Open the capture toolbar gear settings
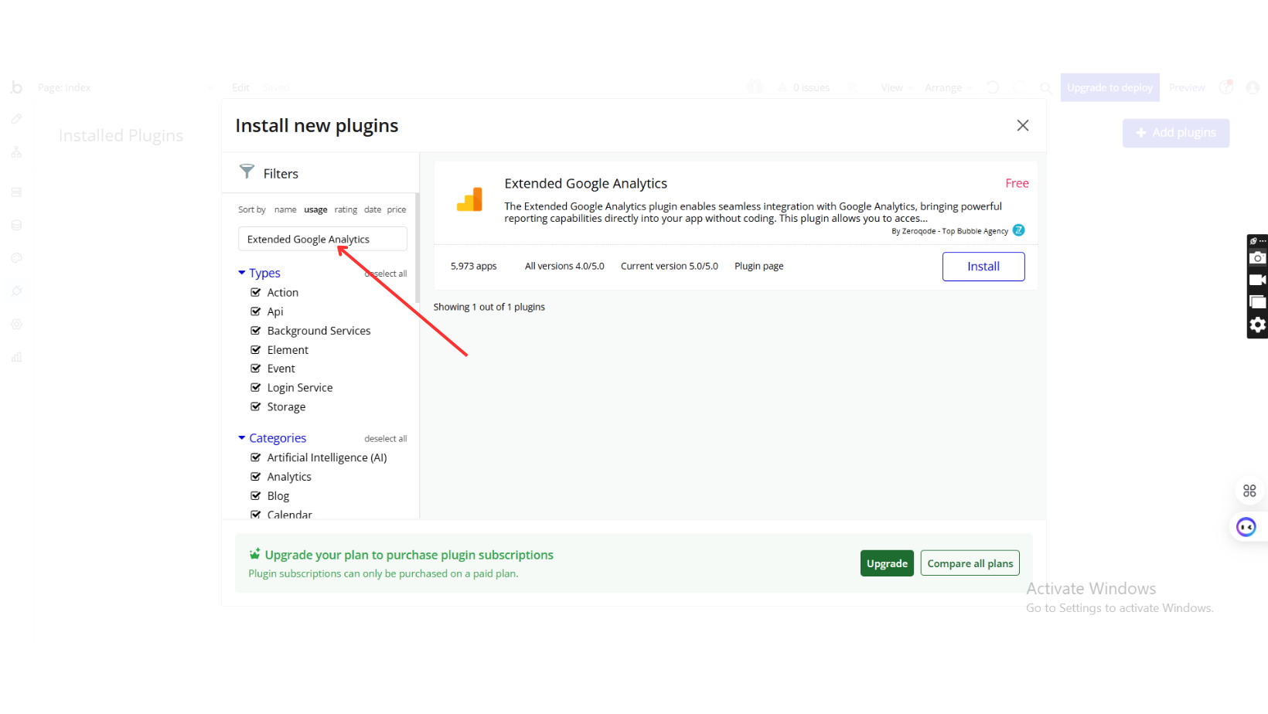This screenshot has width=1268, height=714. click(1258, 325)
